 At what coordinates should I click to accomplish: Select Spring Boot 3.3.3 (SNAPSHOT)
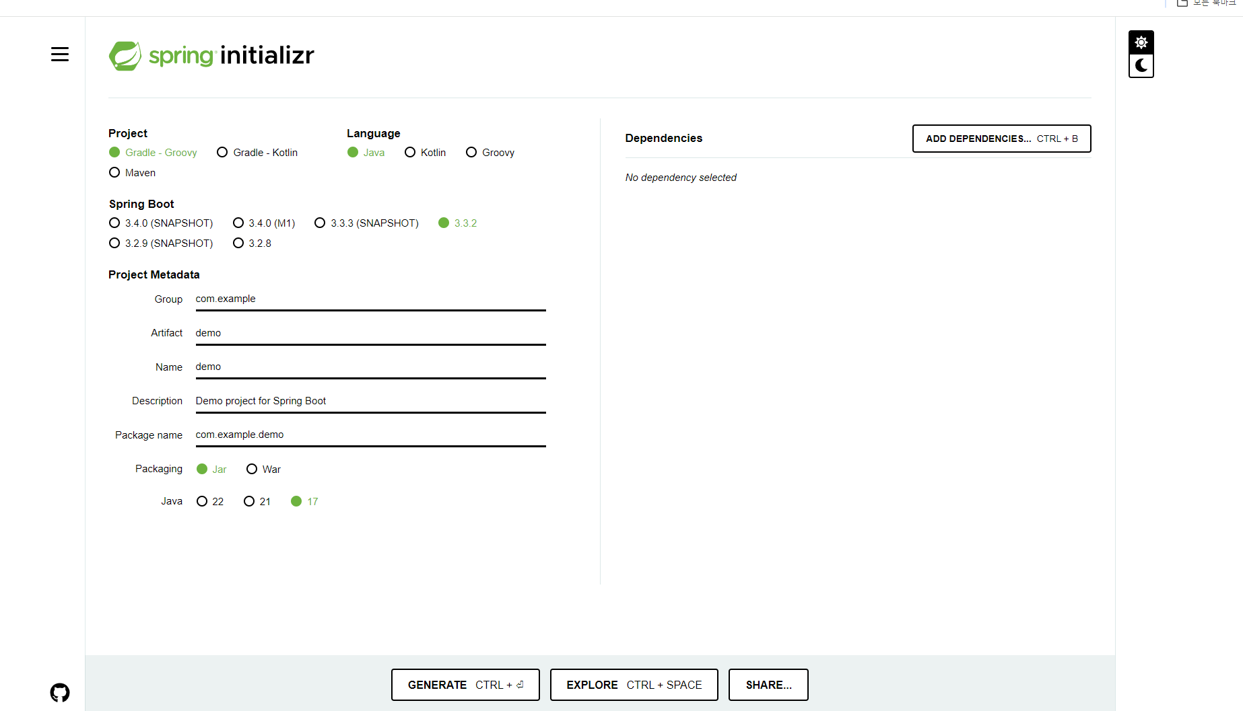point(366,223)
